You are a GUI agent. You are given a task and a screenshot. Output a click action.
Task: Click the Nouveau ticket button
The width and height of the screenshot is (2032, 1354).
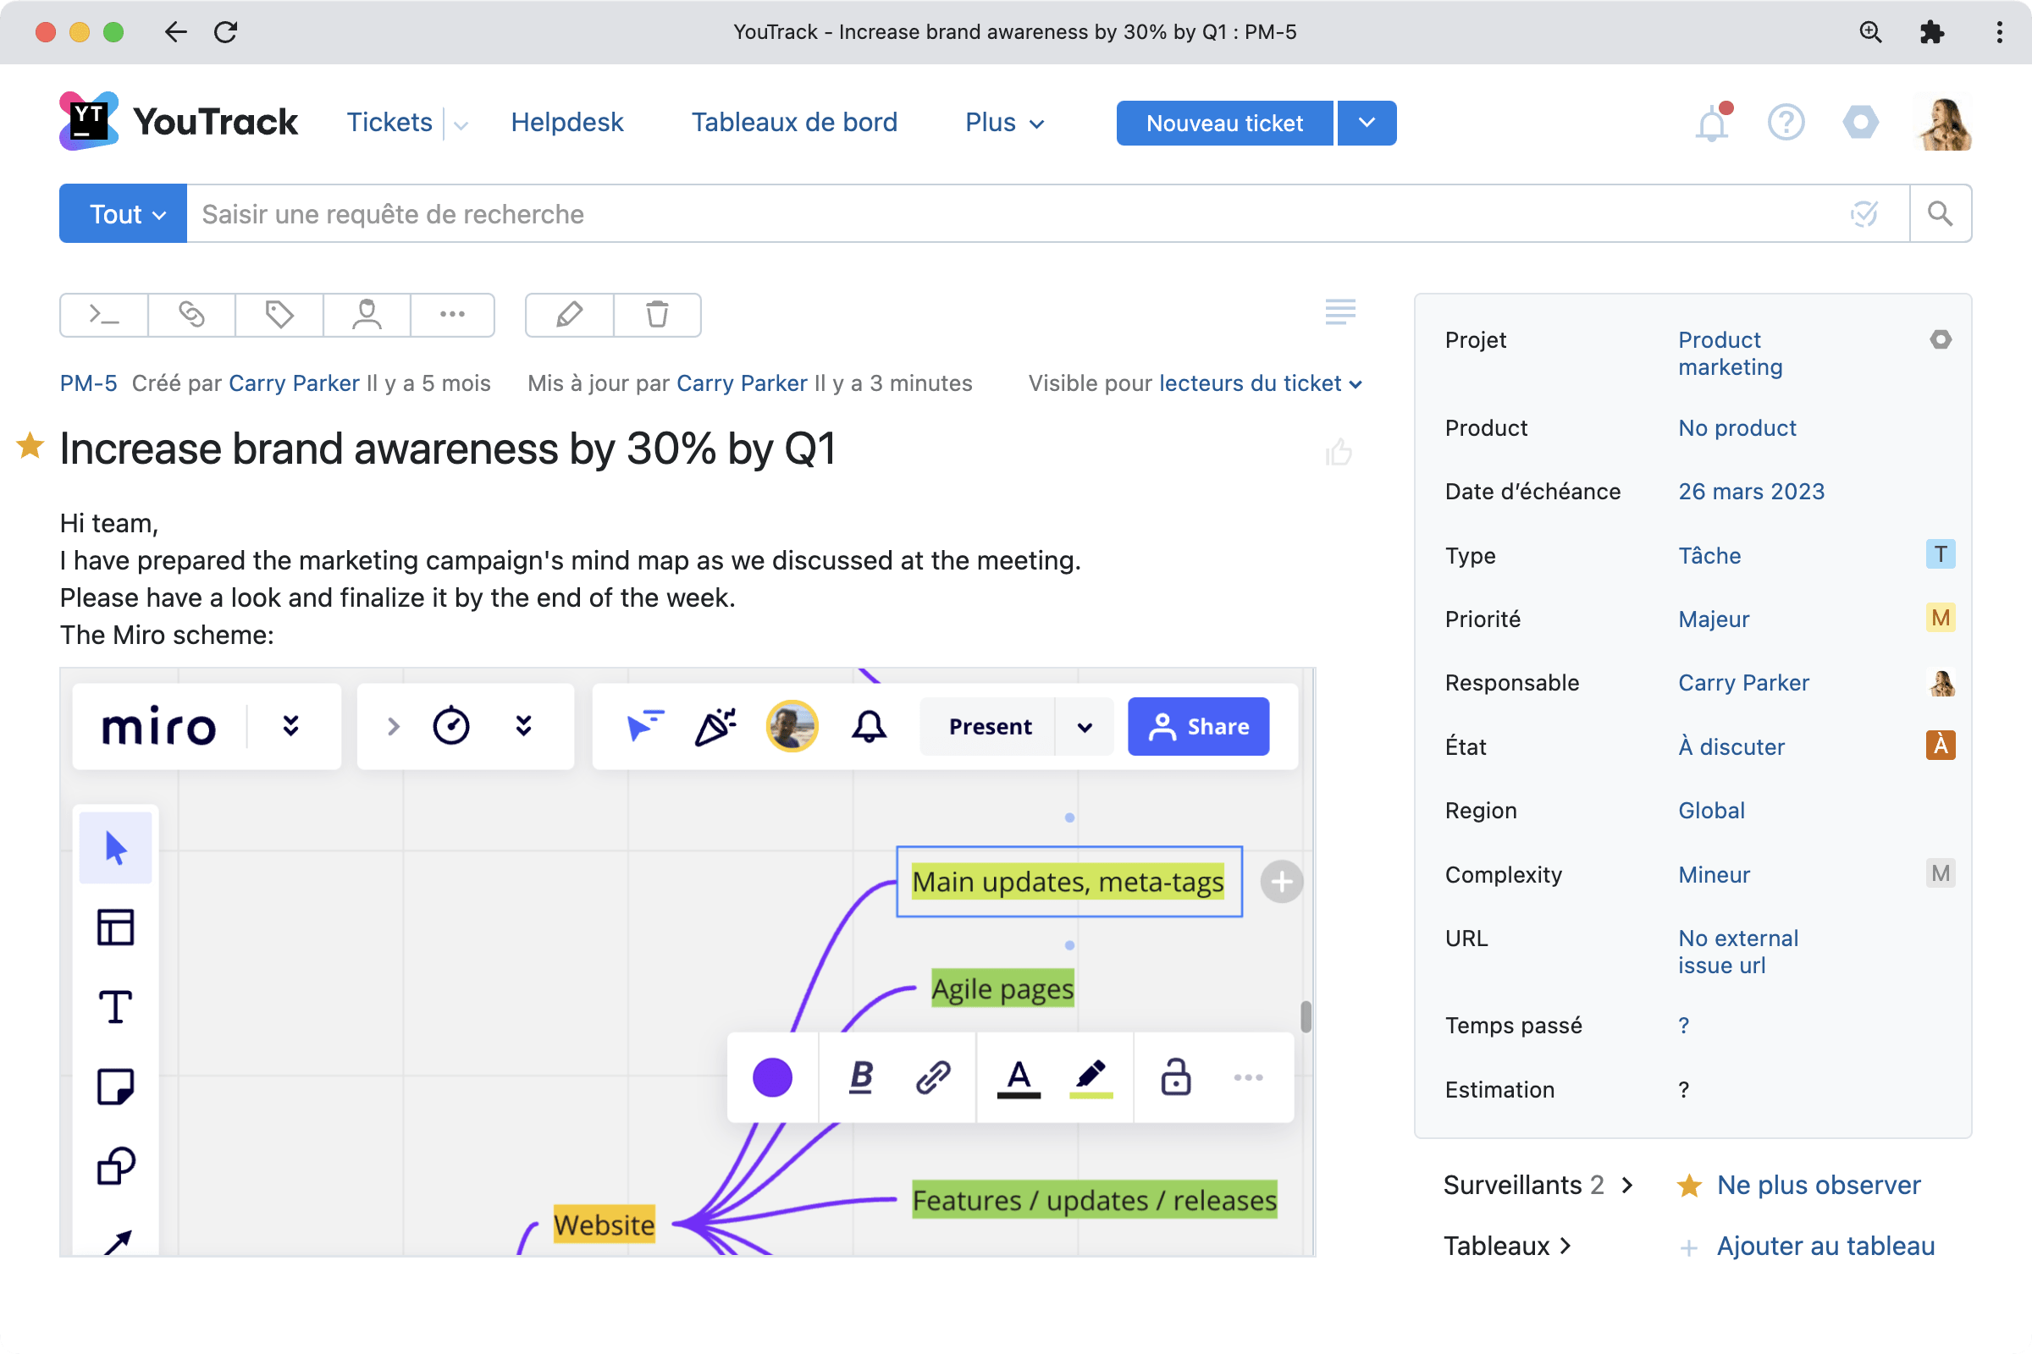[1223, 123]
